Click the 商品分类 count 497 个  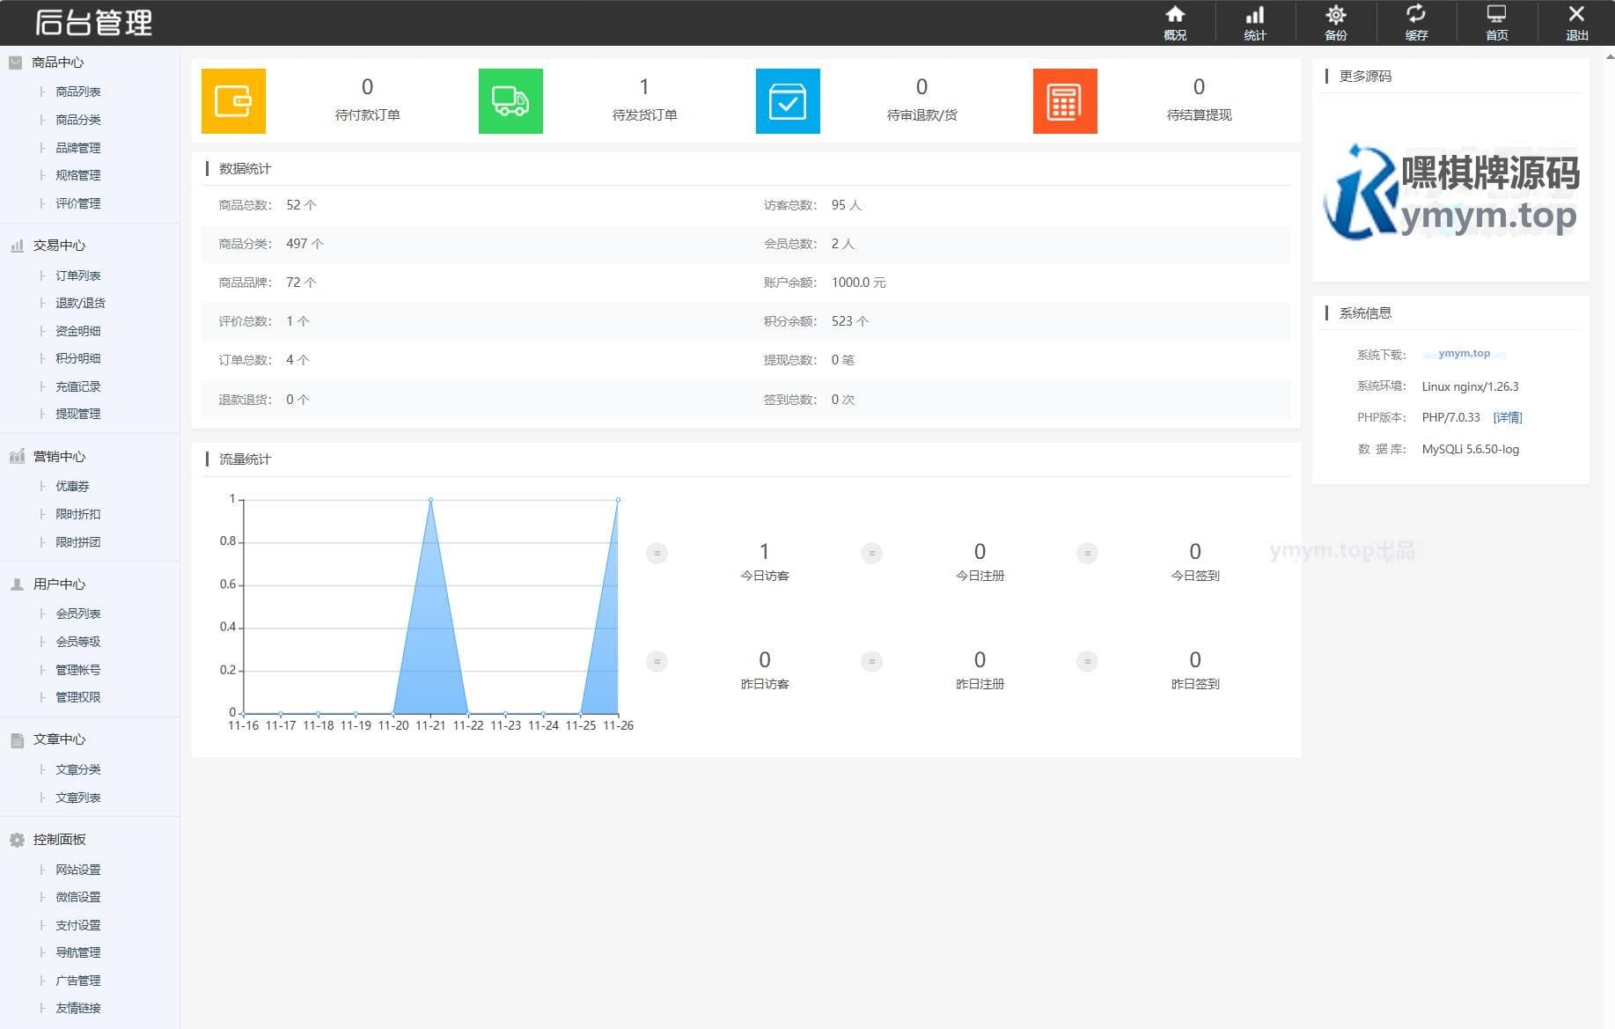[x=305, y=244]
